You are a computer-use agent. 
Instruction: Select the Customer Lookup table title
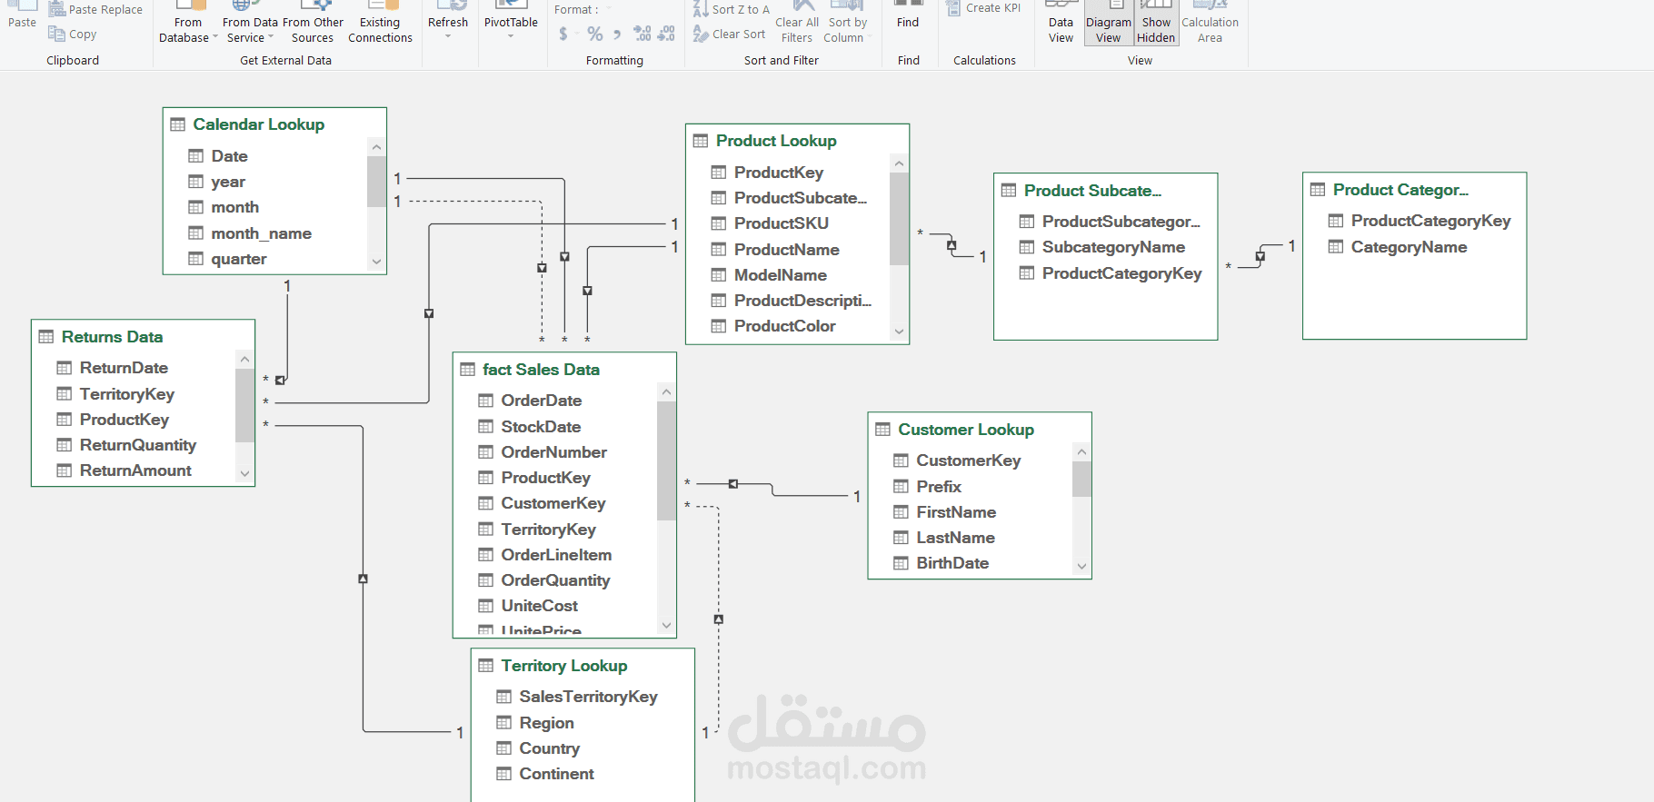966,430
